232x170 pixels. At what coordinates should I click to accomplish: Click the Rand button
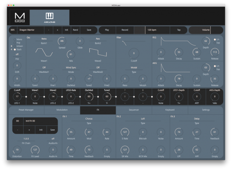point(75,30)
